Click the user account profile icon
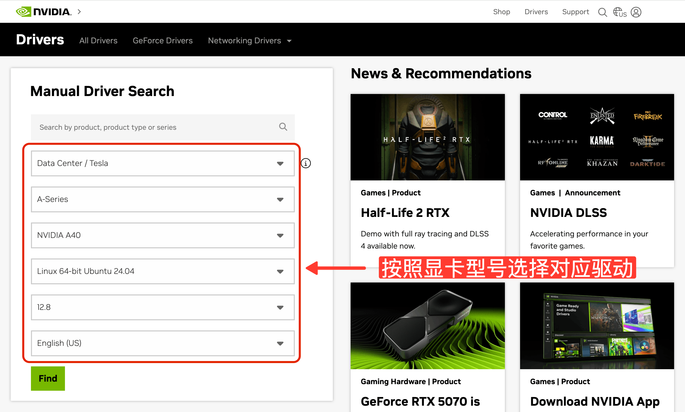The image size is (685, 412). point(636,12)
